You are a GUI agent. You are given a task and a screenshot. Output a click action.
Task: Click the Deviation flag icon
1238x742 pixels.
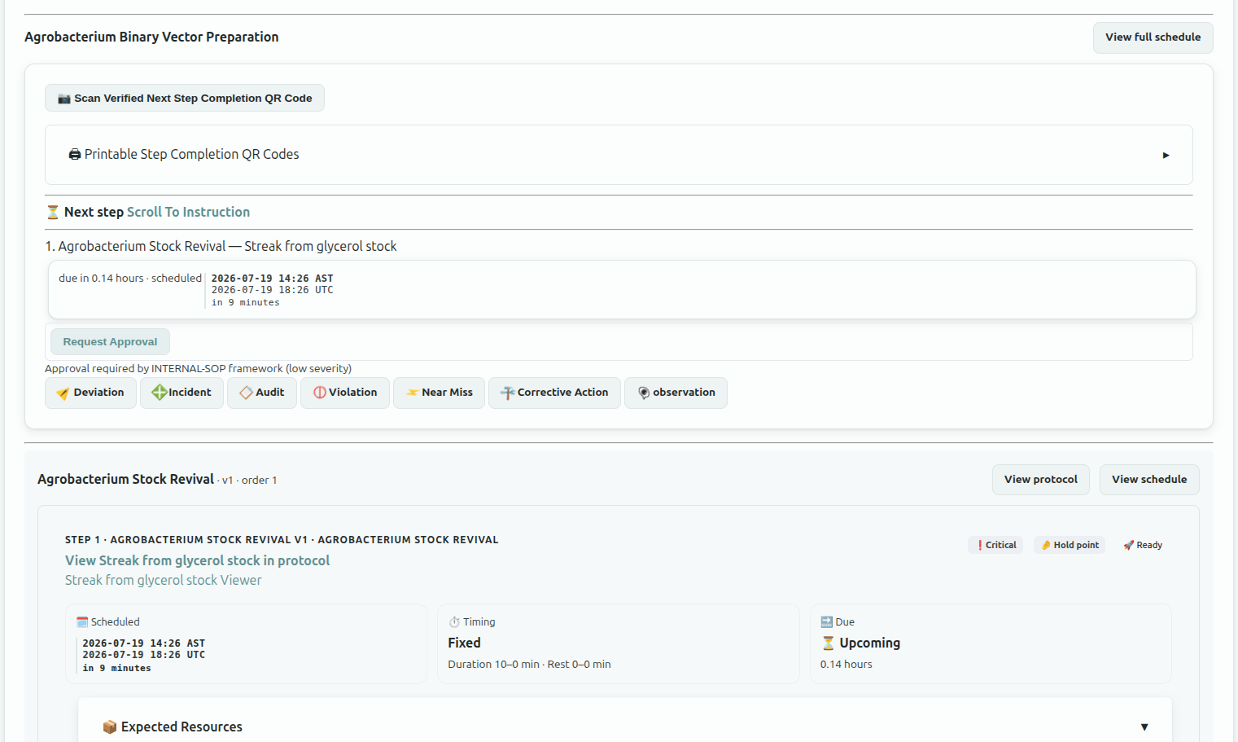coord(63,393)
